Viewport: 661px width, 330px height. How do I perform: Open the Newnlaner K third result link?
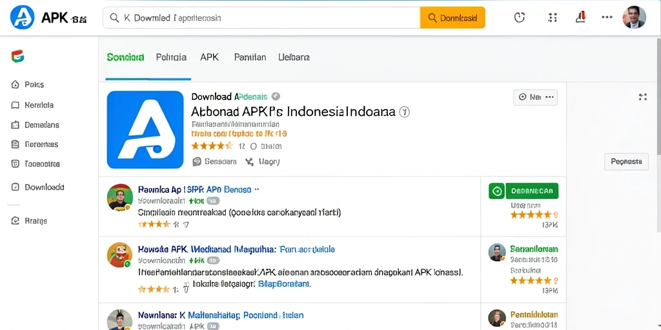point(221,315)
